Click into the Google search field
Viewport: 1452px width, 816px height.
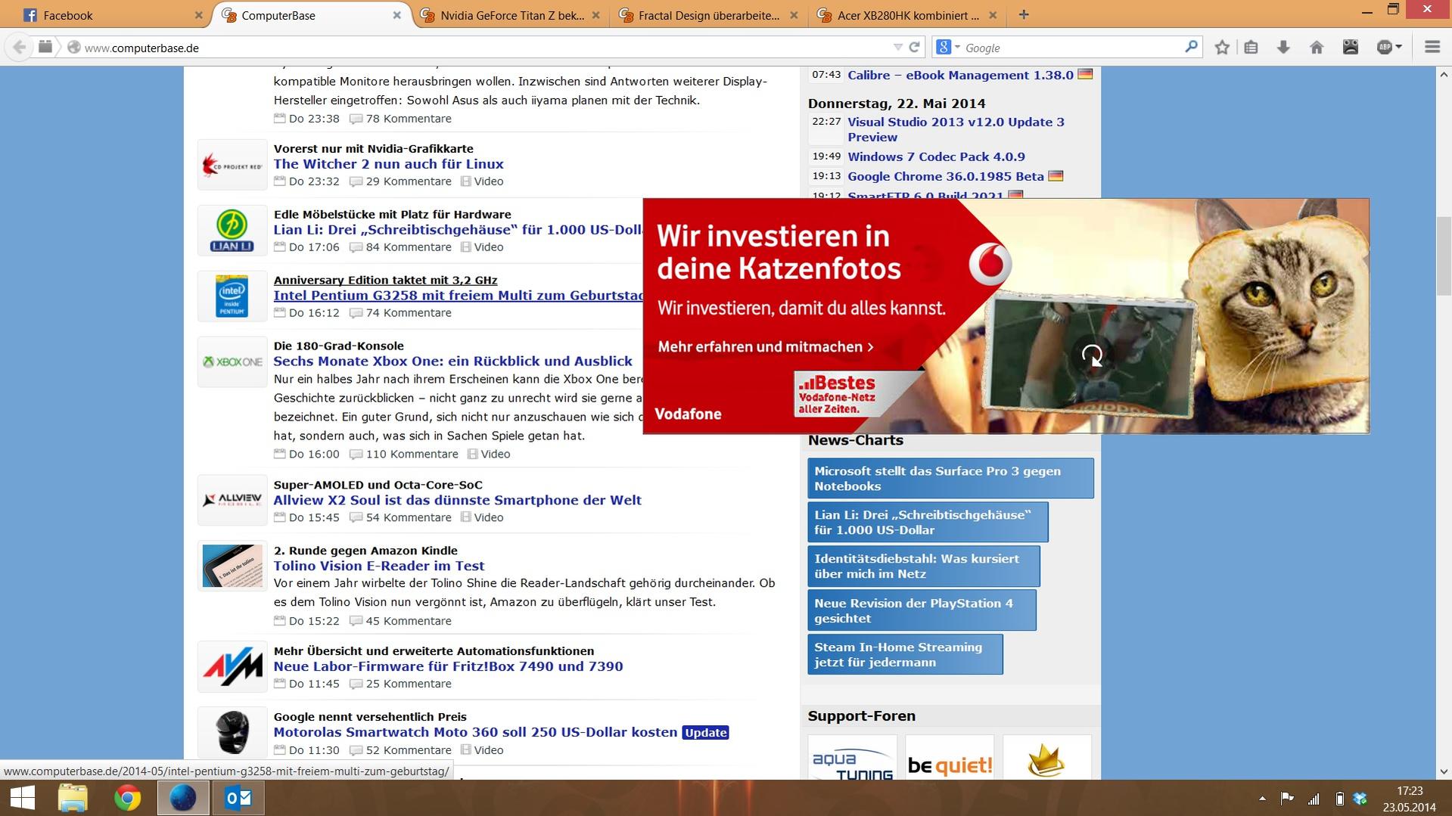tap(1071, 47)
